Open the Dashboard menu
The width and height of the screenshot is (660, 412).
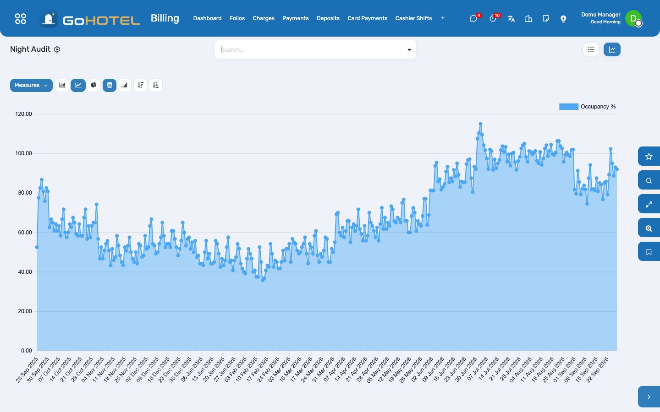point(207,18)
